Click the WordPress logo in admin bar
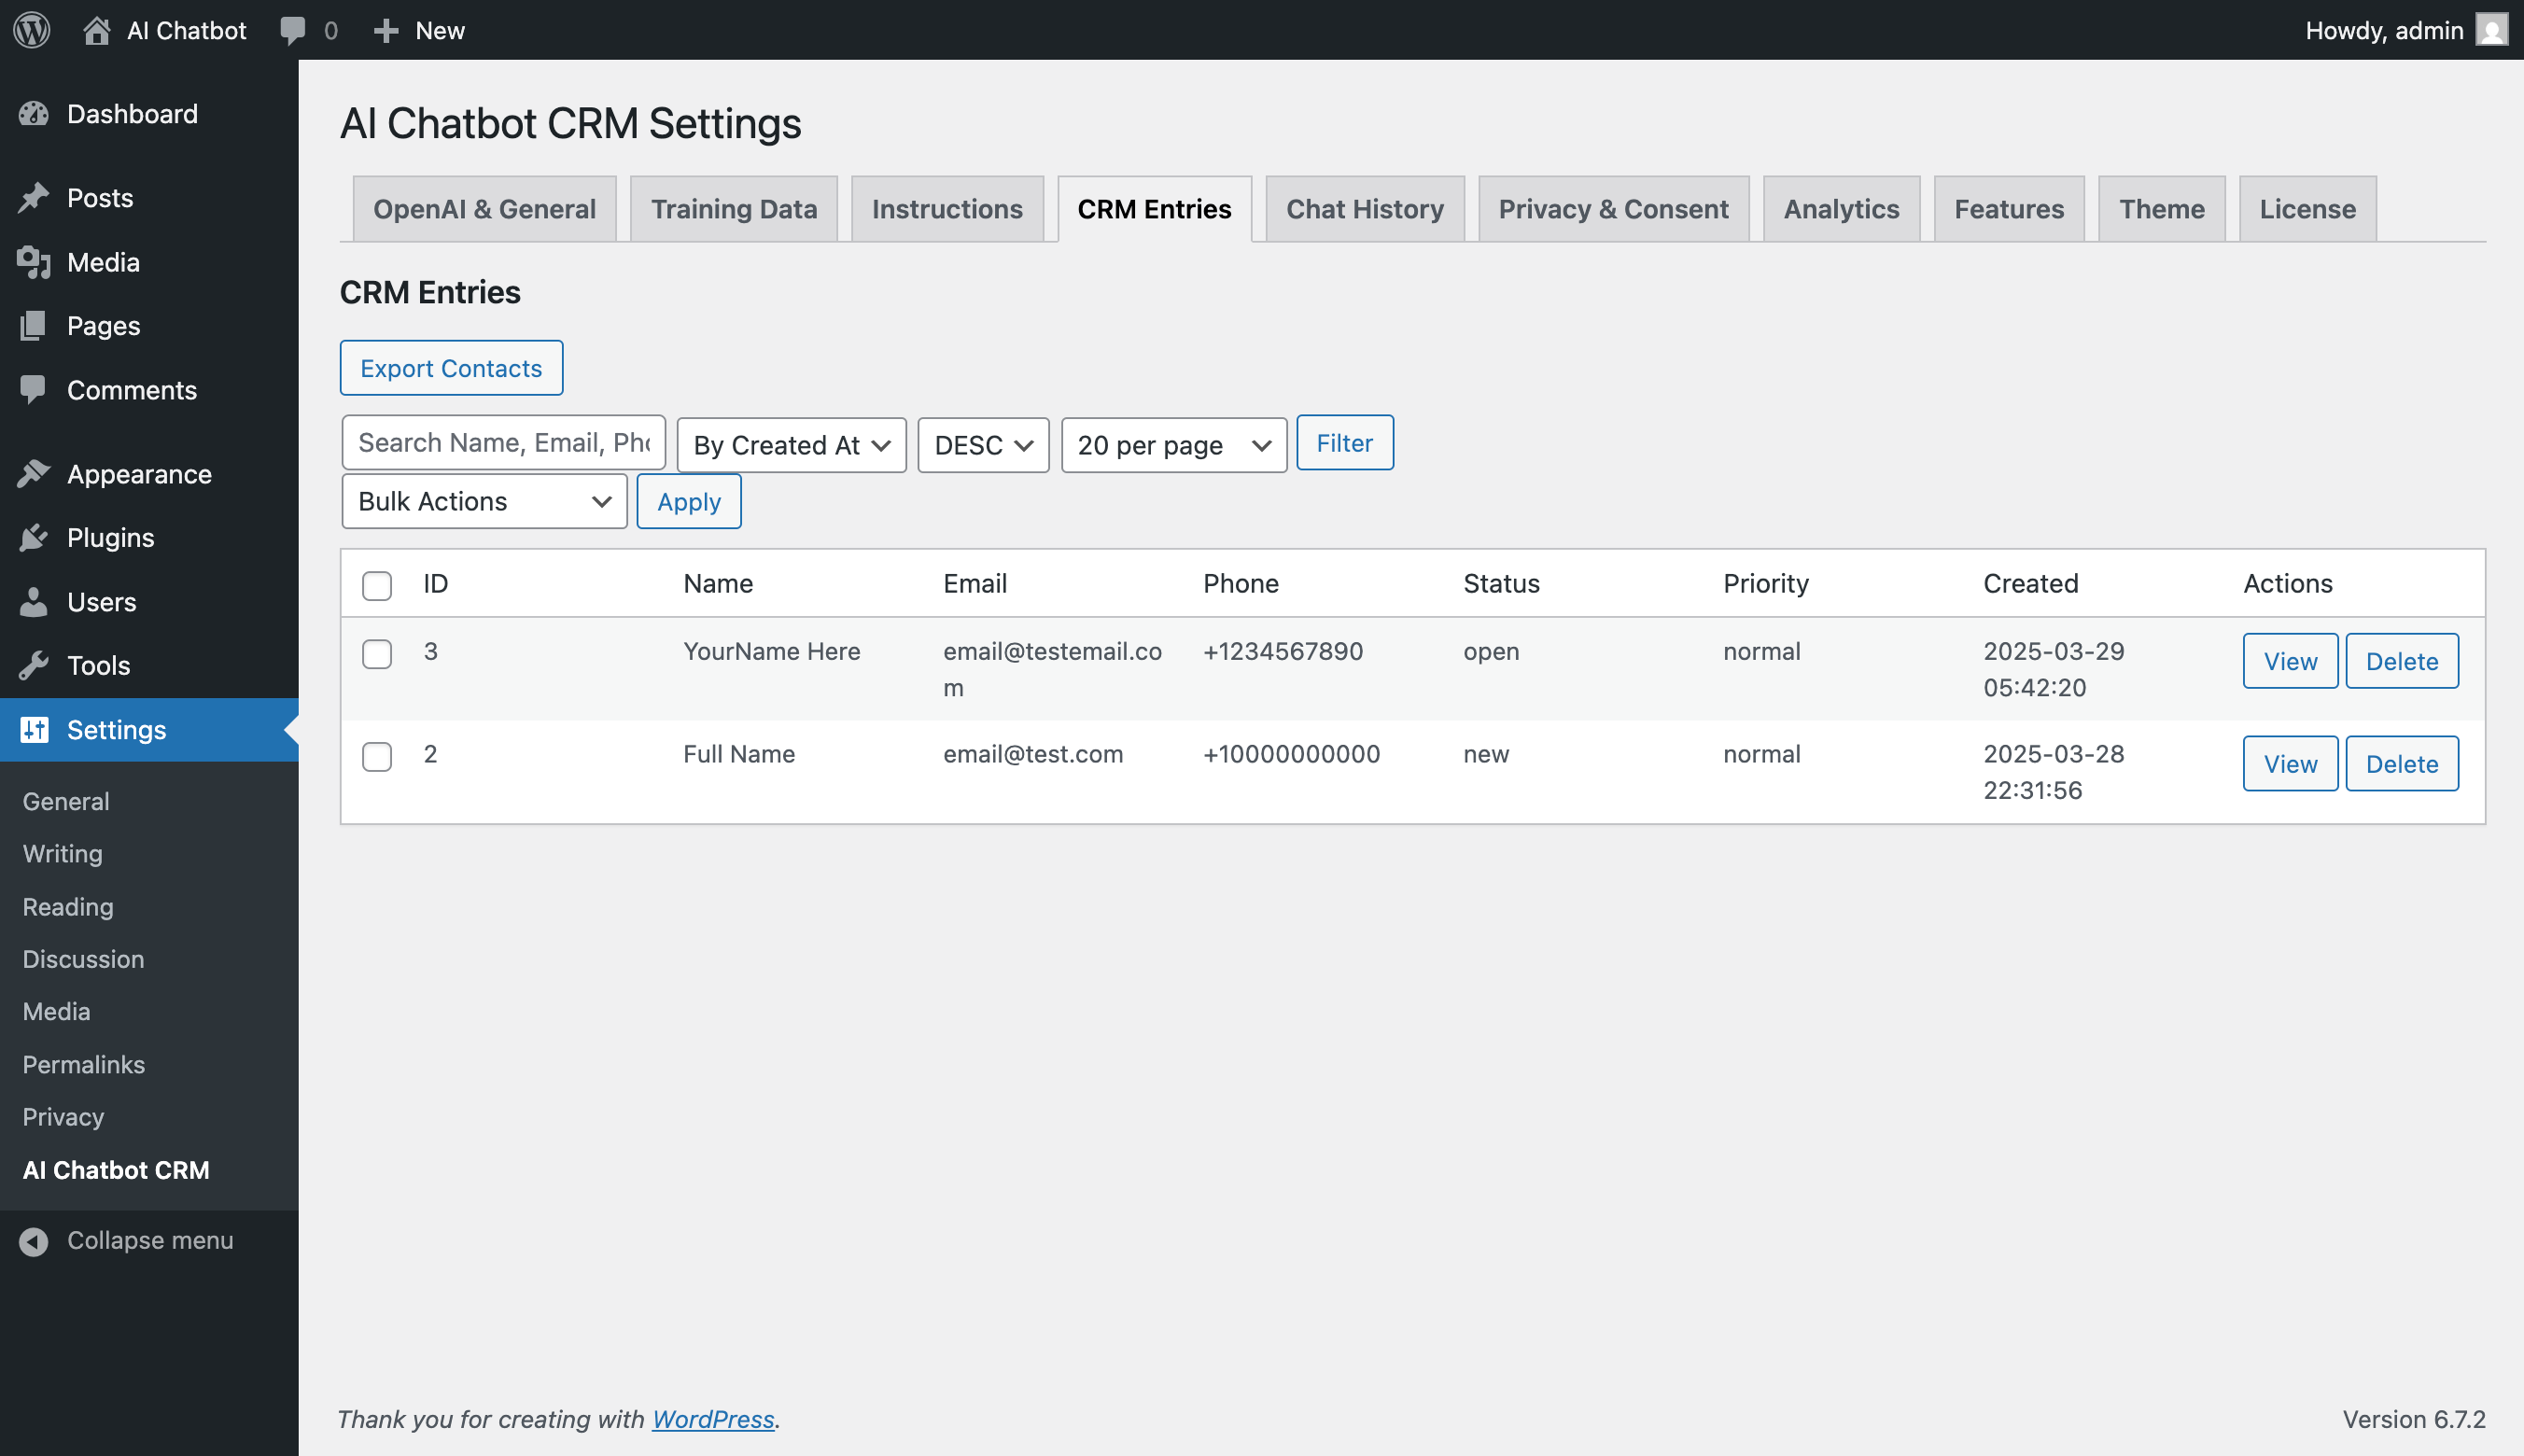 (31, 30)
